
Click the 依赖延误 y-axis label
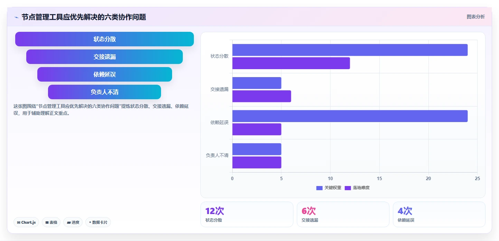(x=219, y=123)
